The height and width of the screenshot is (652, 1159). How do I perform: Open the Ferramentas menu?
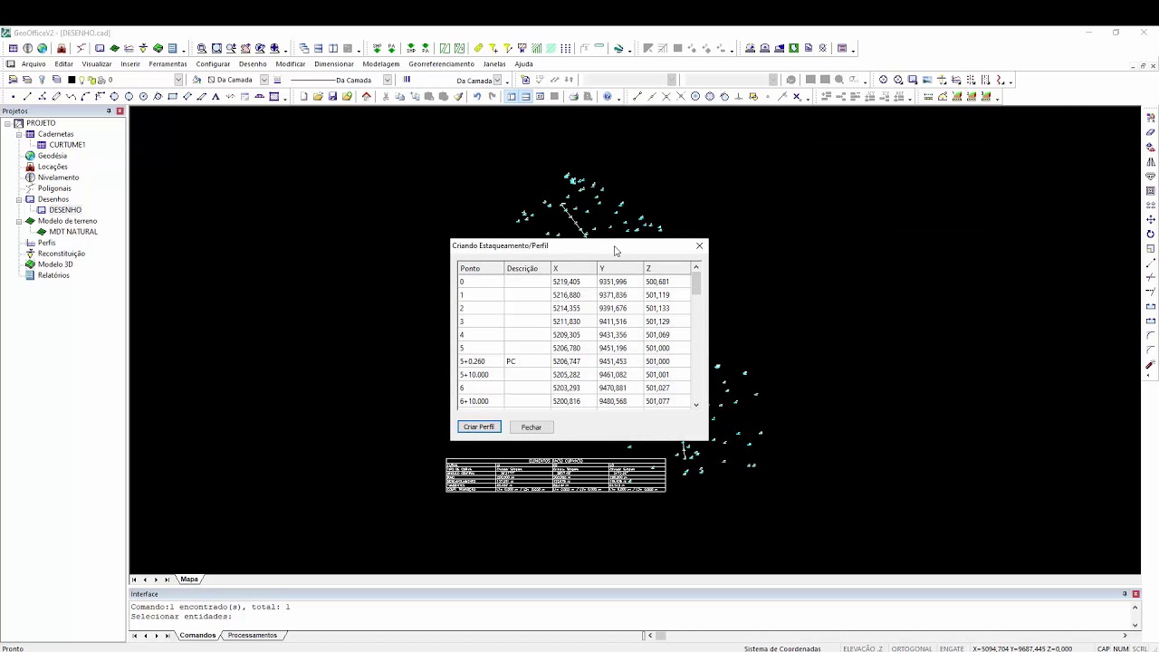168,64
